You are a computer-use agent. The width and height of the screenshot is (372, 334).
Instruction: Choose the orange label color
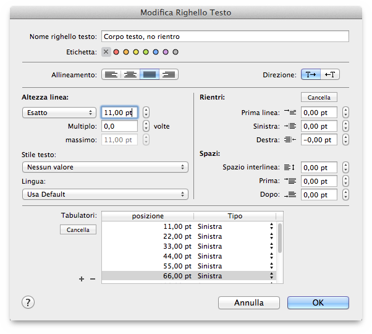[126, 52]
